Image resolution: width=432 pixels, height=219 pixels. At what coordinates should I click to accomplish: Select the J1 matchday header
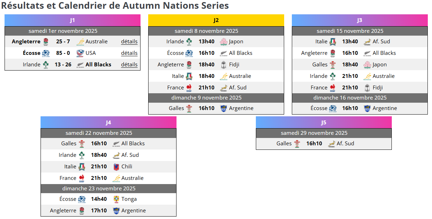(x=72, y=20)
